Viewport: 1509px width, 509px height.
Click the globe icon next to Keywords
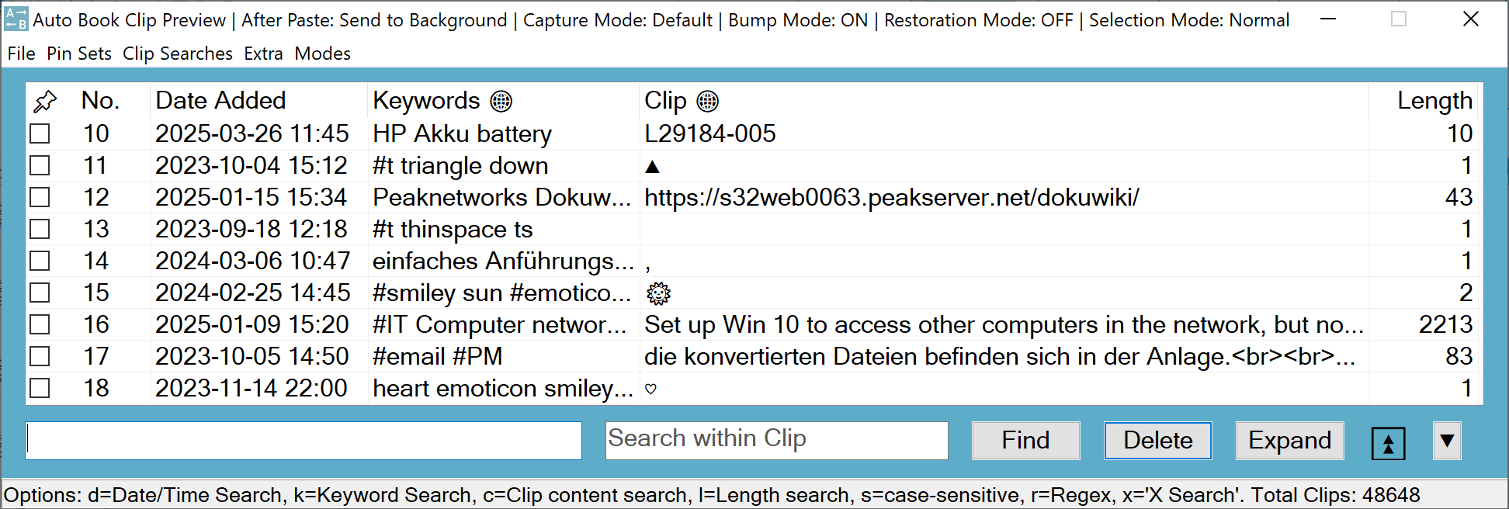coord(501,101)
